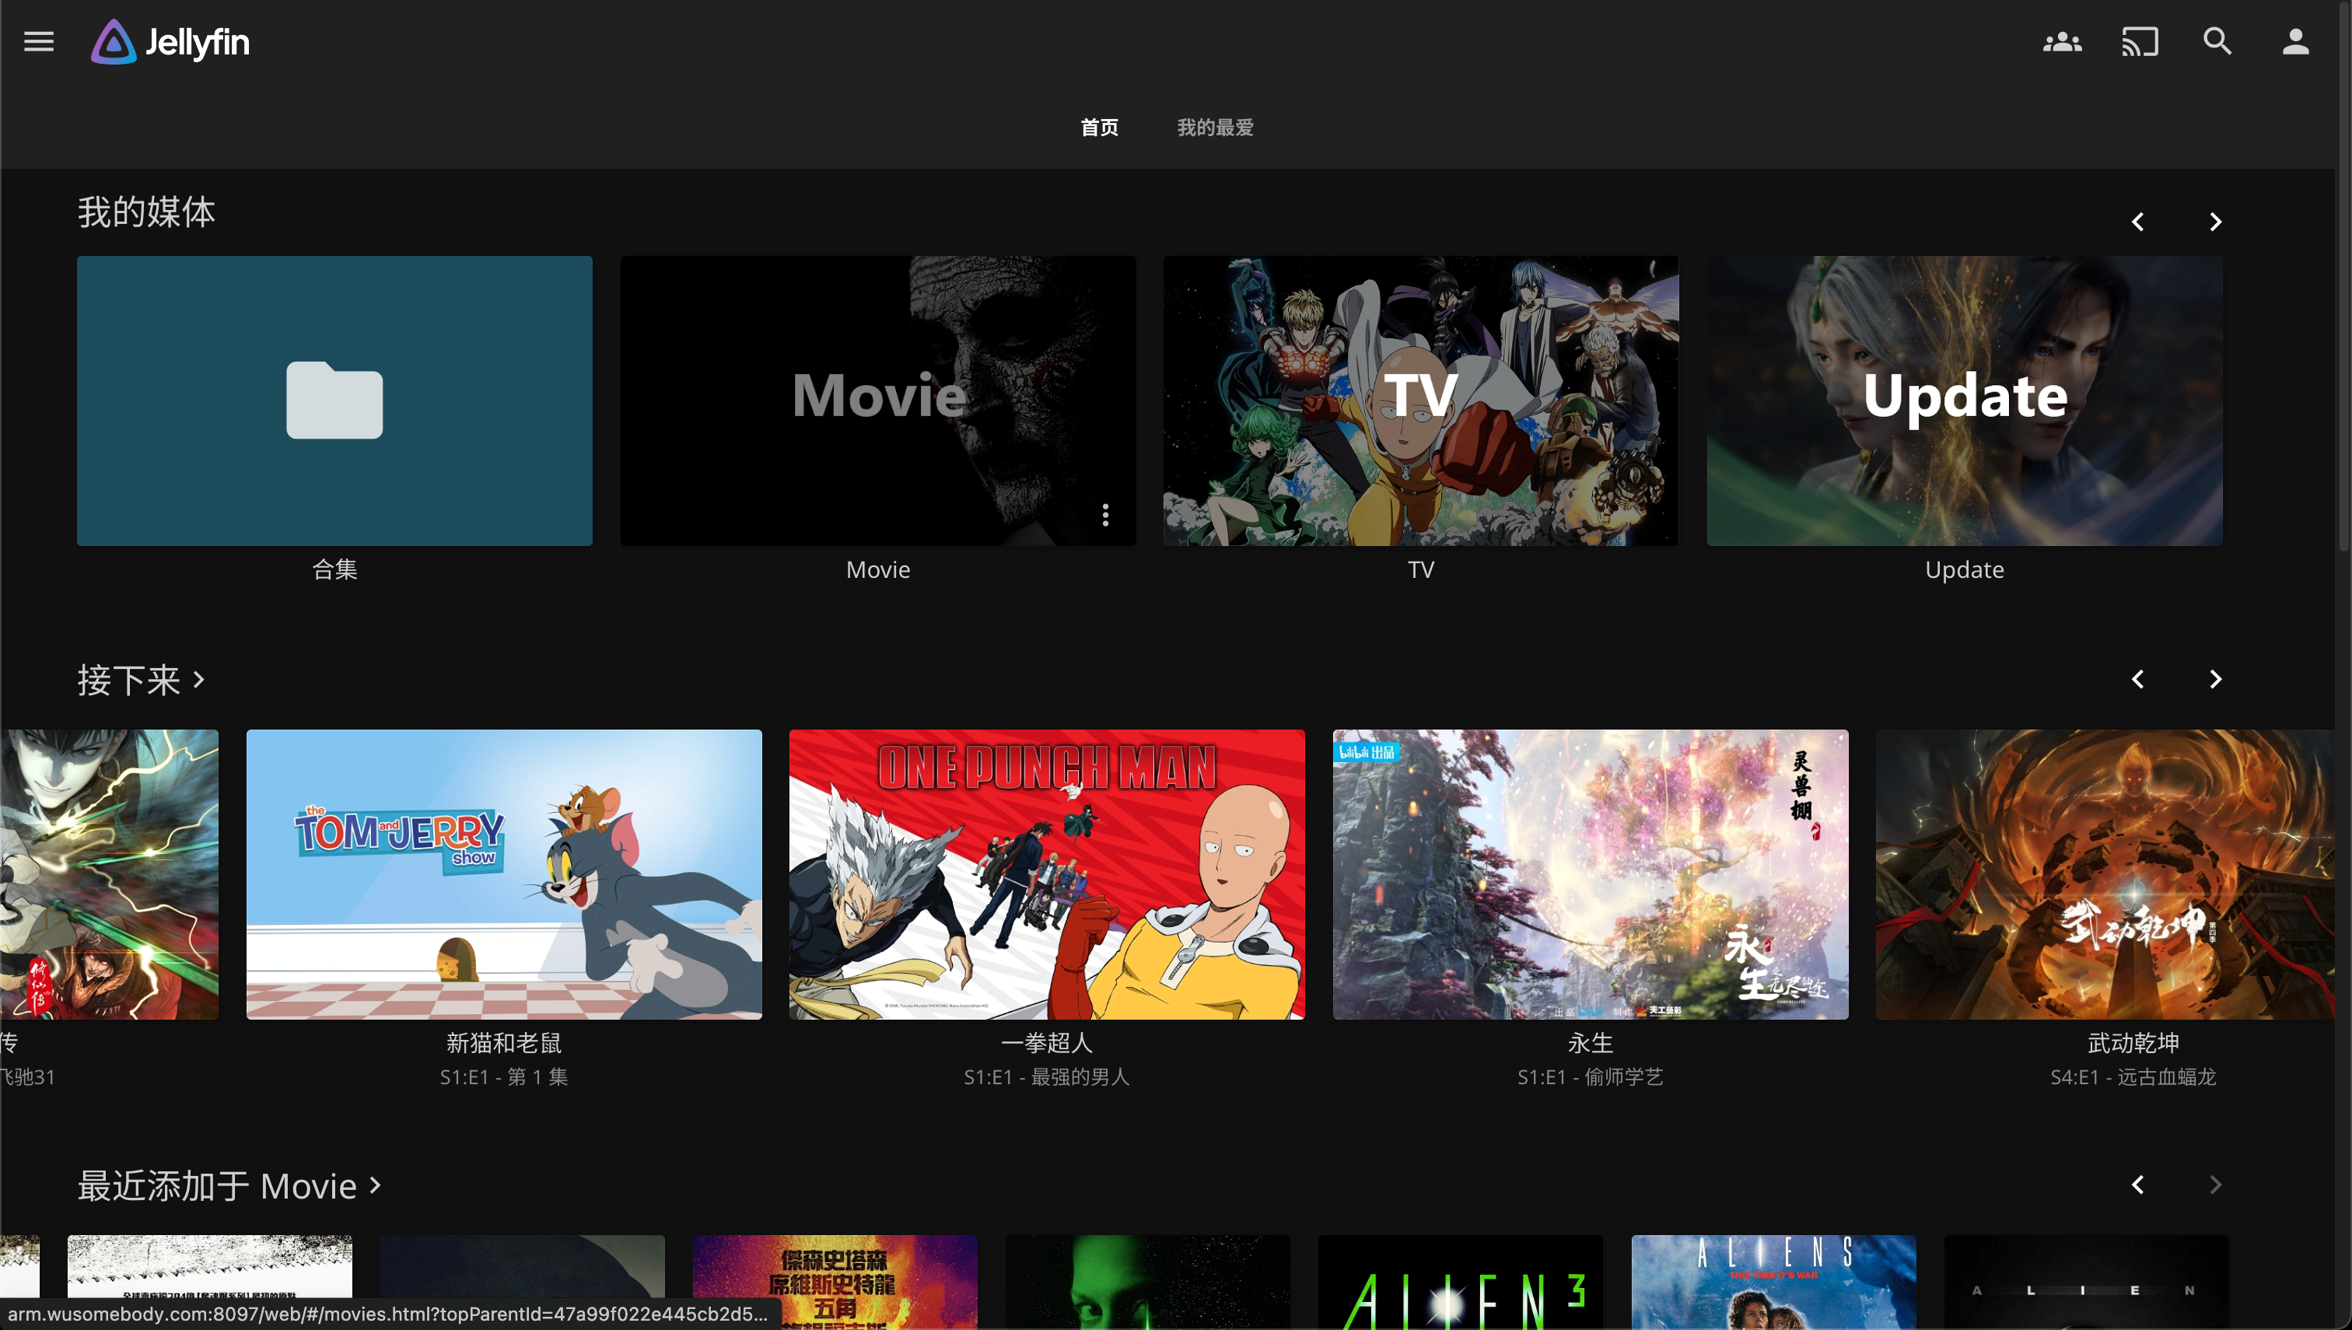This screenshot has width=2352, height=1330.
Task: Open the 合集 folder card
Action: coord(334,401)
